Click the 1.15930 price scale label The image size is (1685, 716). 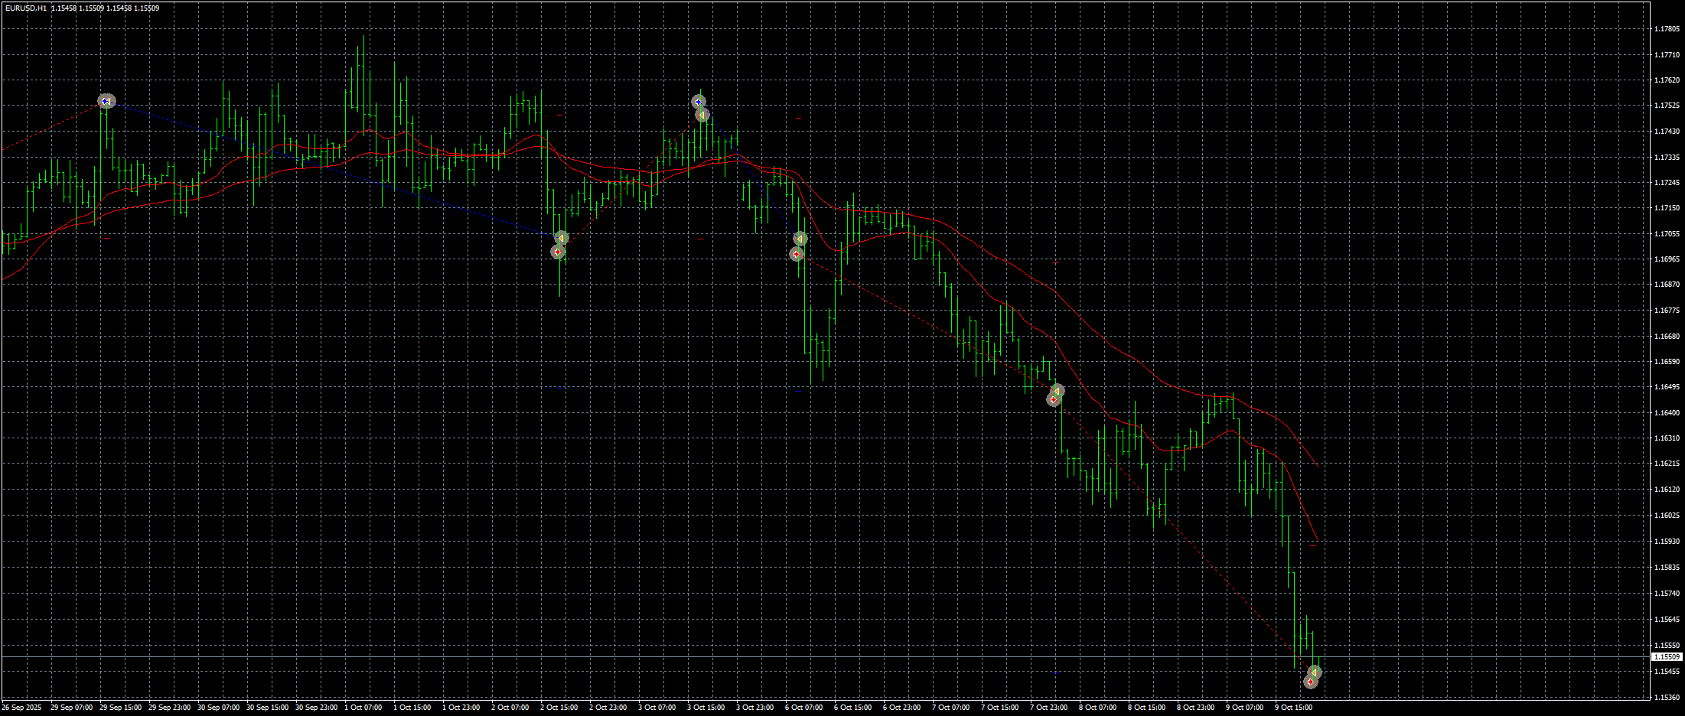[1667, 542]
